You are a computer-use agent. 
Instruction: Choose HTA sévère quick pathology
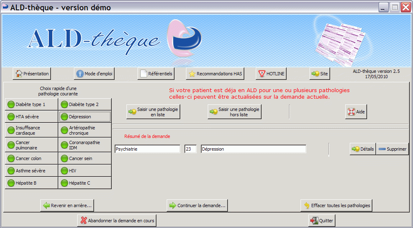click(x=31, y=117)
